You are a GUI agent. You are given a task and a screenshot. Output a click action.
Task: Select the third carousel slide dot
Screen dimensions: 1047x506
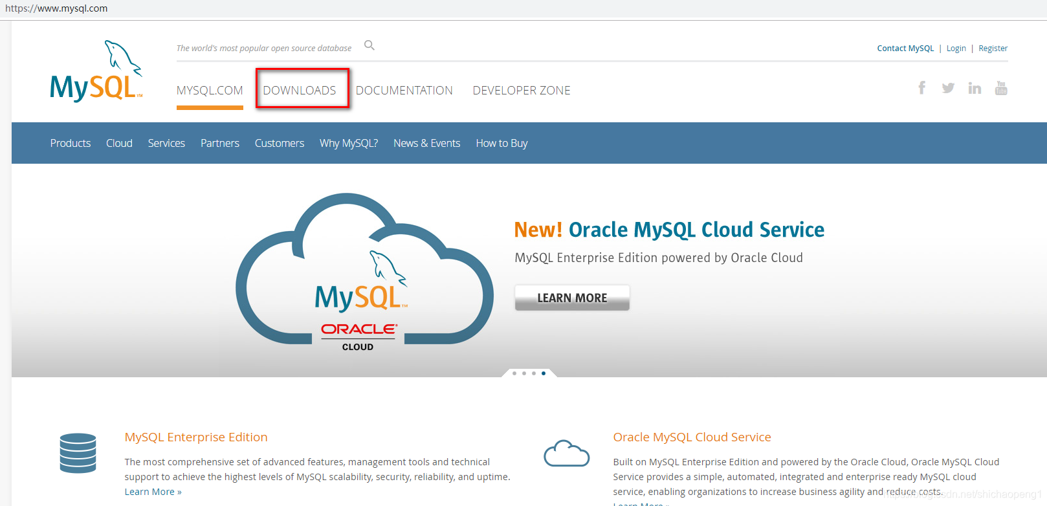pyautogui.click(x=534, y=373)
